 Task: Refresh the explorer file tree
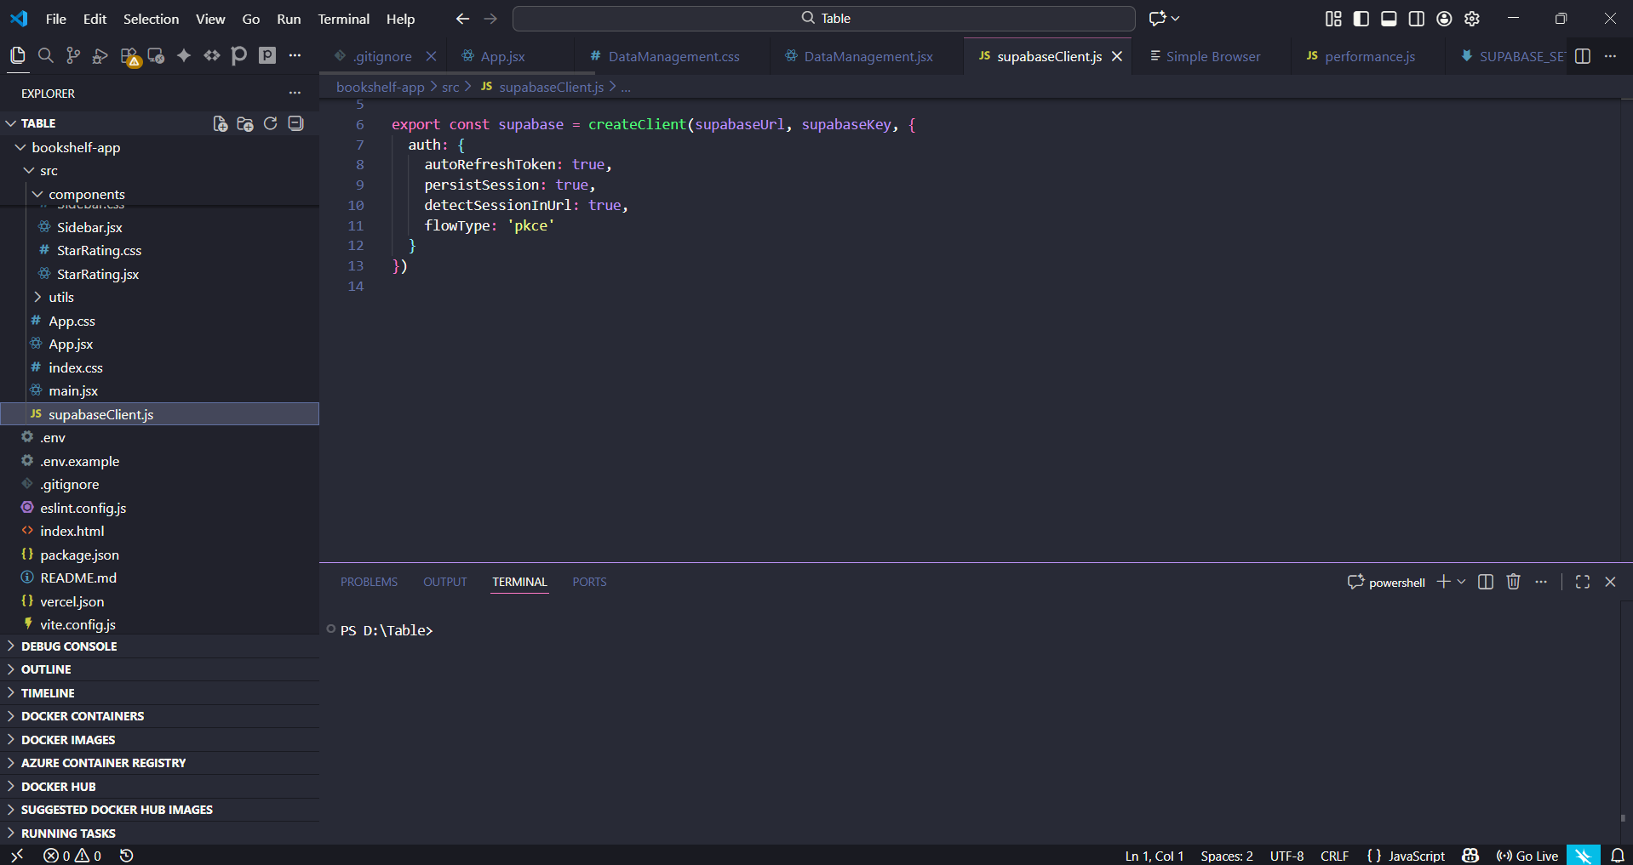[271, 124]
